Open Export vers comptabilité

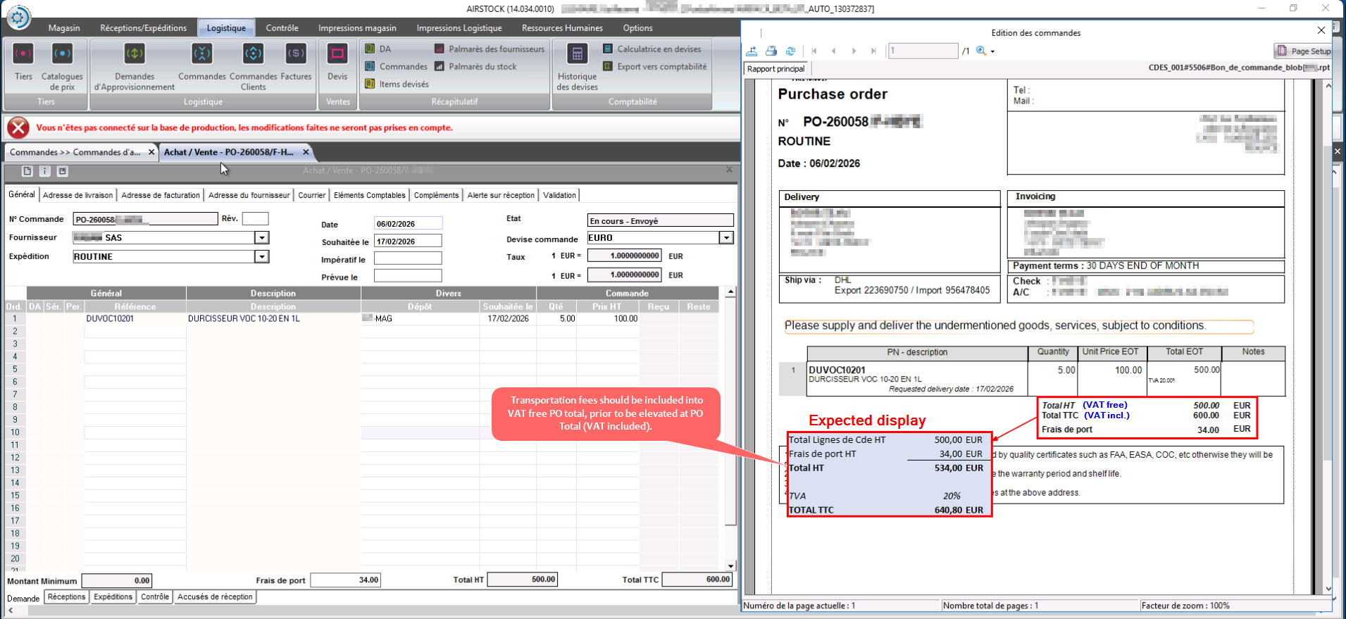tap(654, 67)
